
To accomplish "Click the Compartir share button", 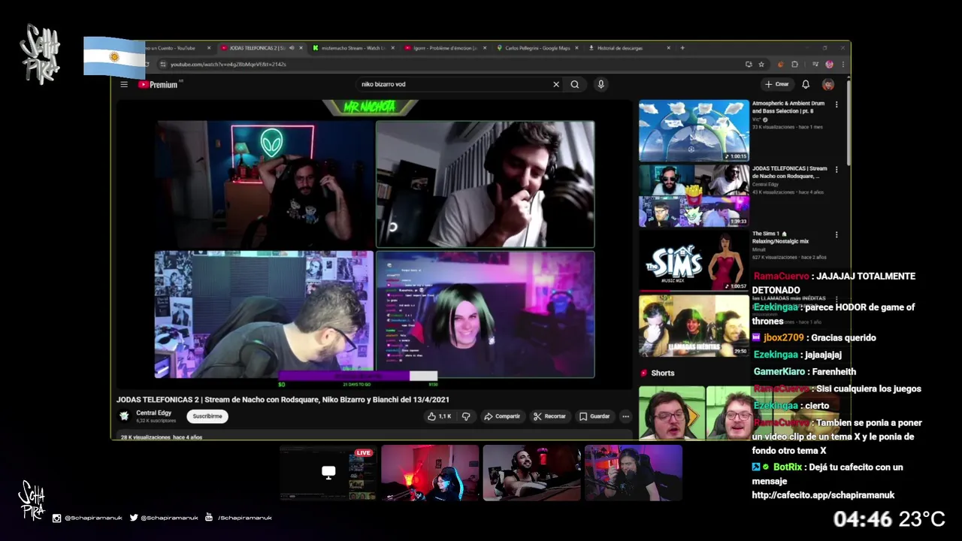I will tap(502, 416).
